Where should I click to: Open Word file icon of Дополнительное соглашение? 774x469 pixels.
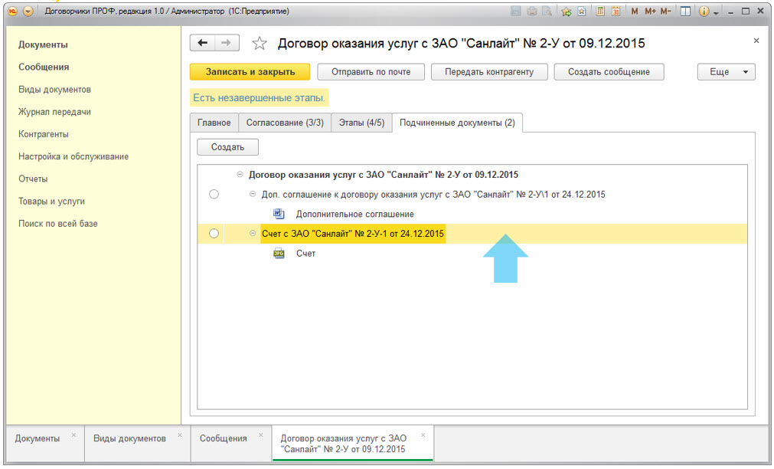[279, 214]
